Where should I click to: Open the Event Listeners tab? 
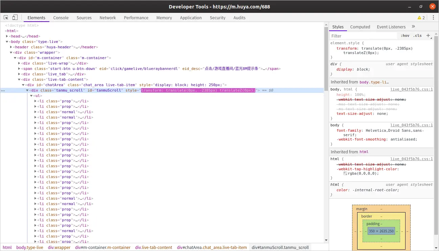tap(391, 27)
